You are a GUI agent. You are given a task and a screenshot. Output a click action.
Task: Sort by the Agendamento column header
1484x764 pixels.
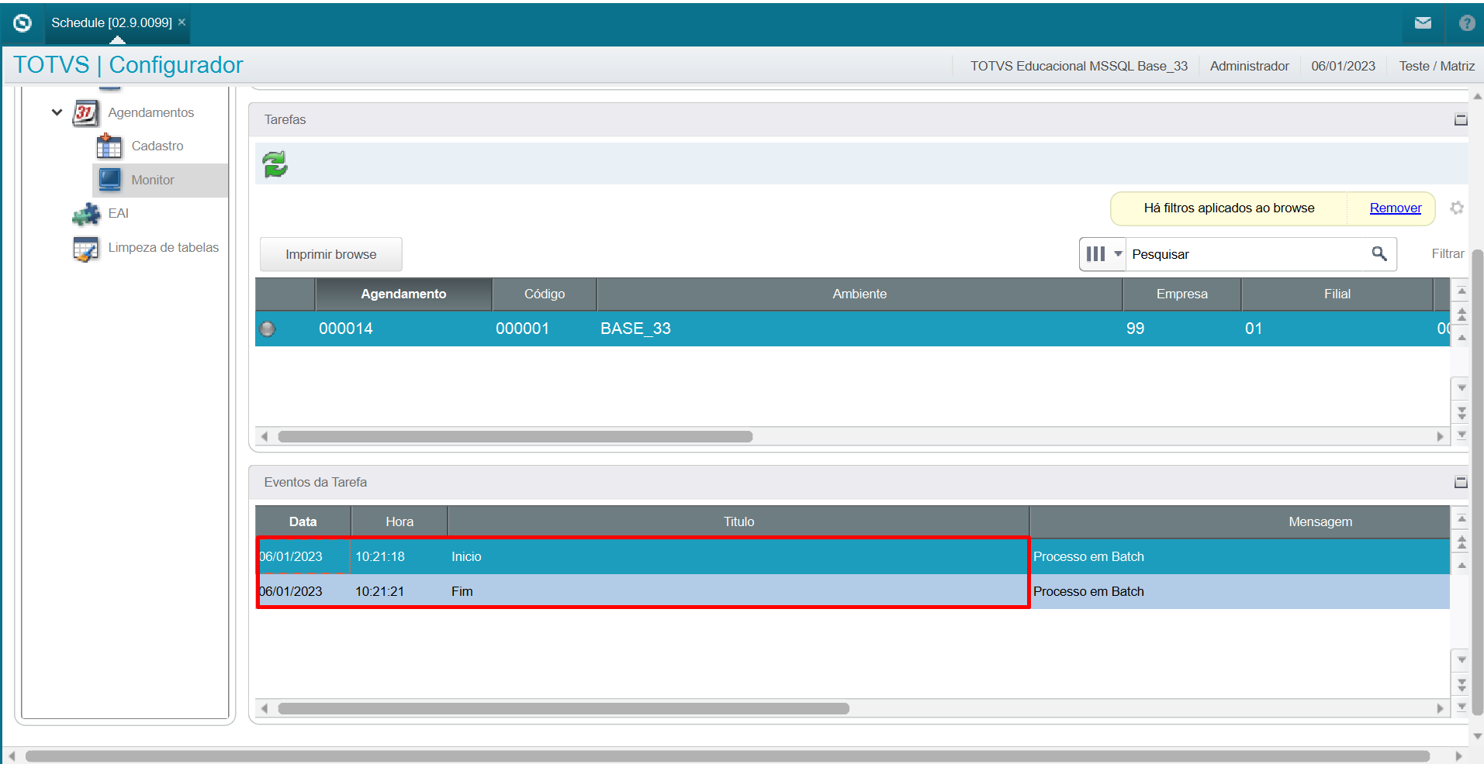(403, 294)
